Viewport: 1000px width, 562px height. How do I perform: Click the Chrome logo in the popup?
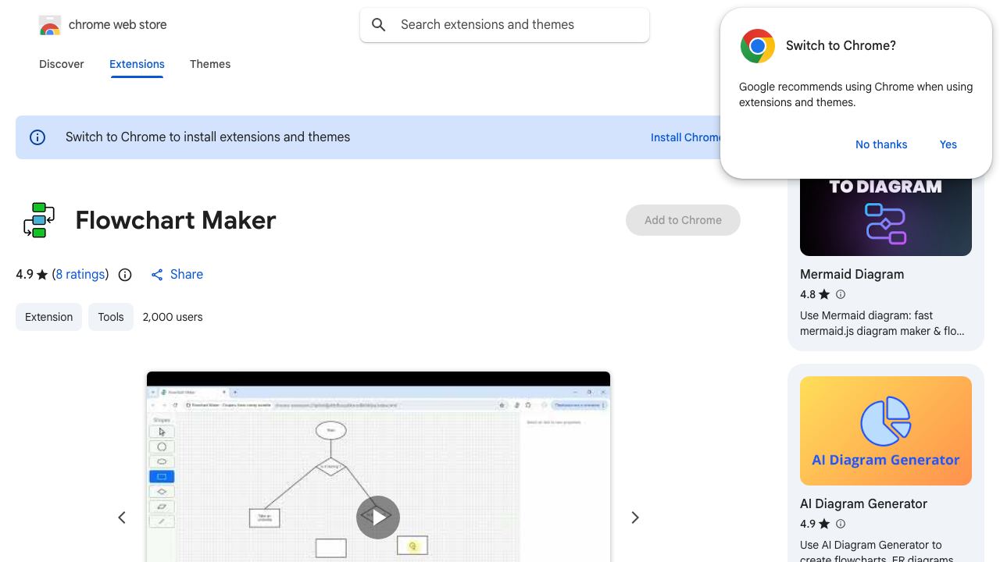point(758,46)
